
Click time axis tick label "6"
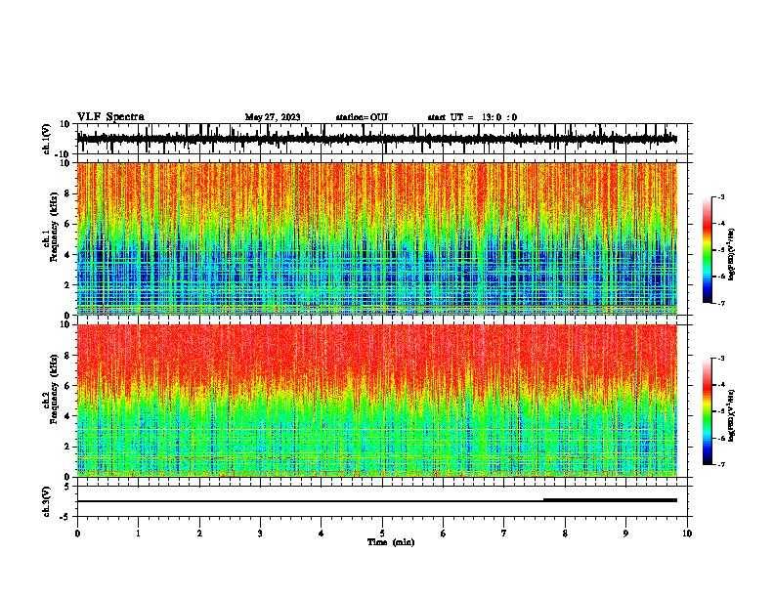pos(444,534)
